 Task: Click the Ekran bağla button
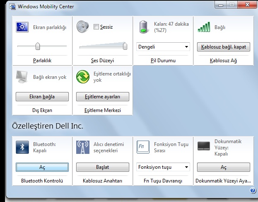click(42, 97)
